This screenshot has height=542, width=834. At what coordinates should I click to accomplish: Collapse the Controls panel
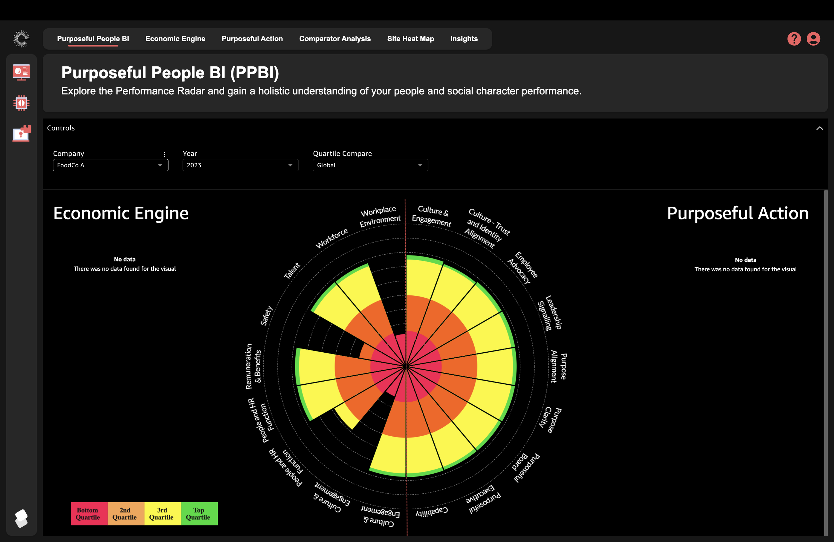[820, 128]
